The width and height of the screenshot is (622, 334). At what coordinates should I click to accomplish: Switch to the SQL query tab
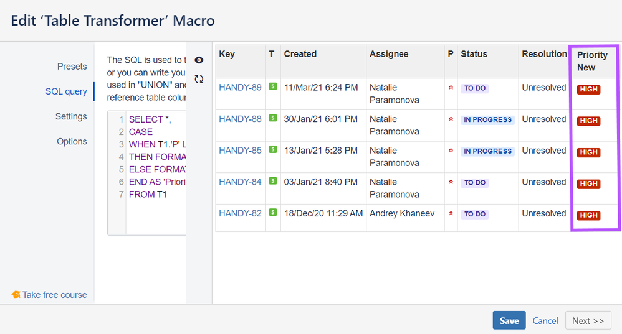pyautogui.click(x=66, y=91)
